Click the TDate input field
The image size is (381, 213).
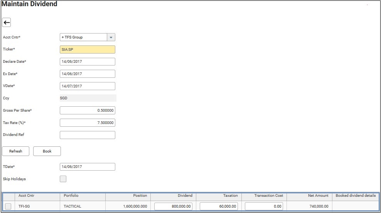pos(88,167)
